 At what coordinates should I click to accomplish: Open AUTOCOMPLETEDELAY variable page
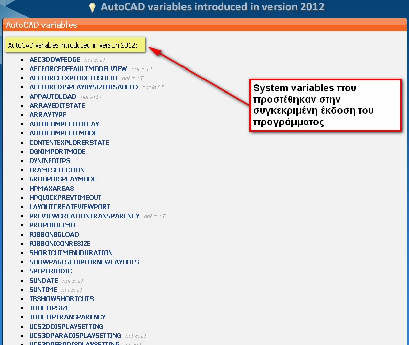point(64,124)
